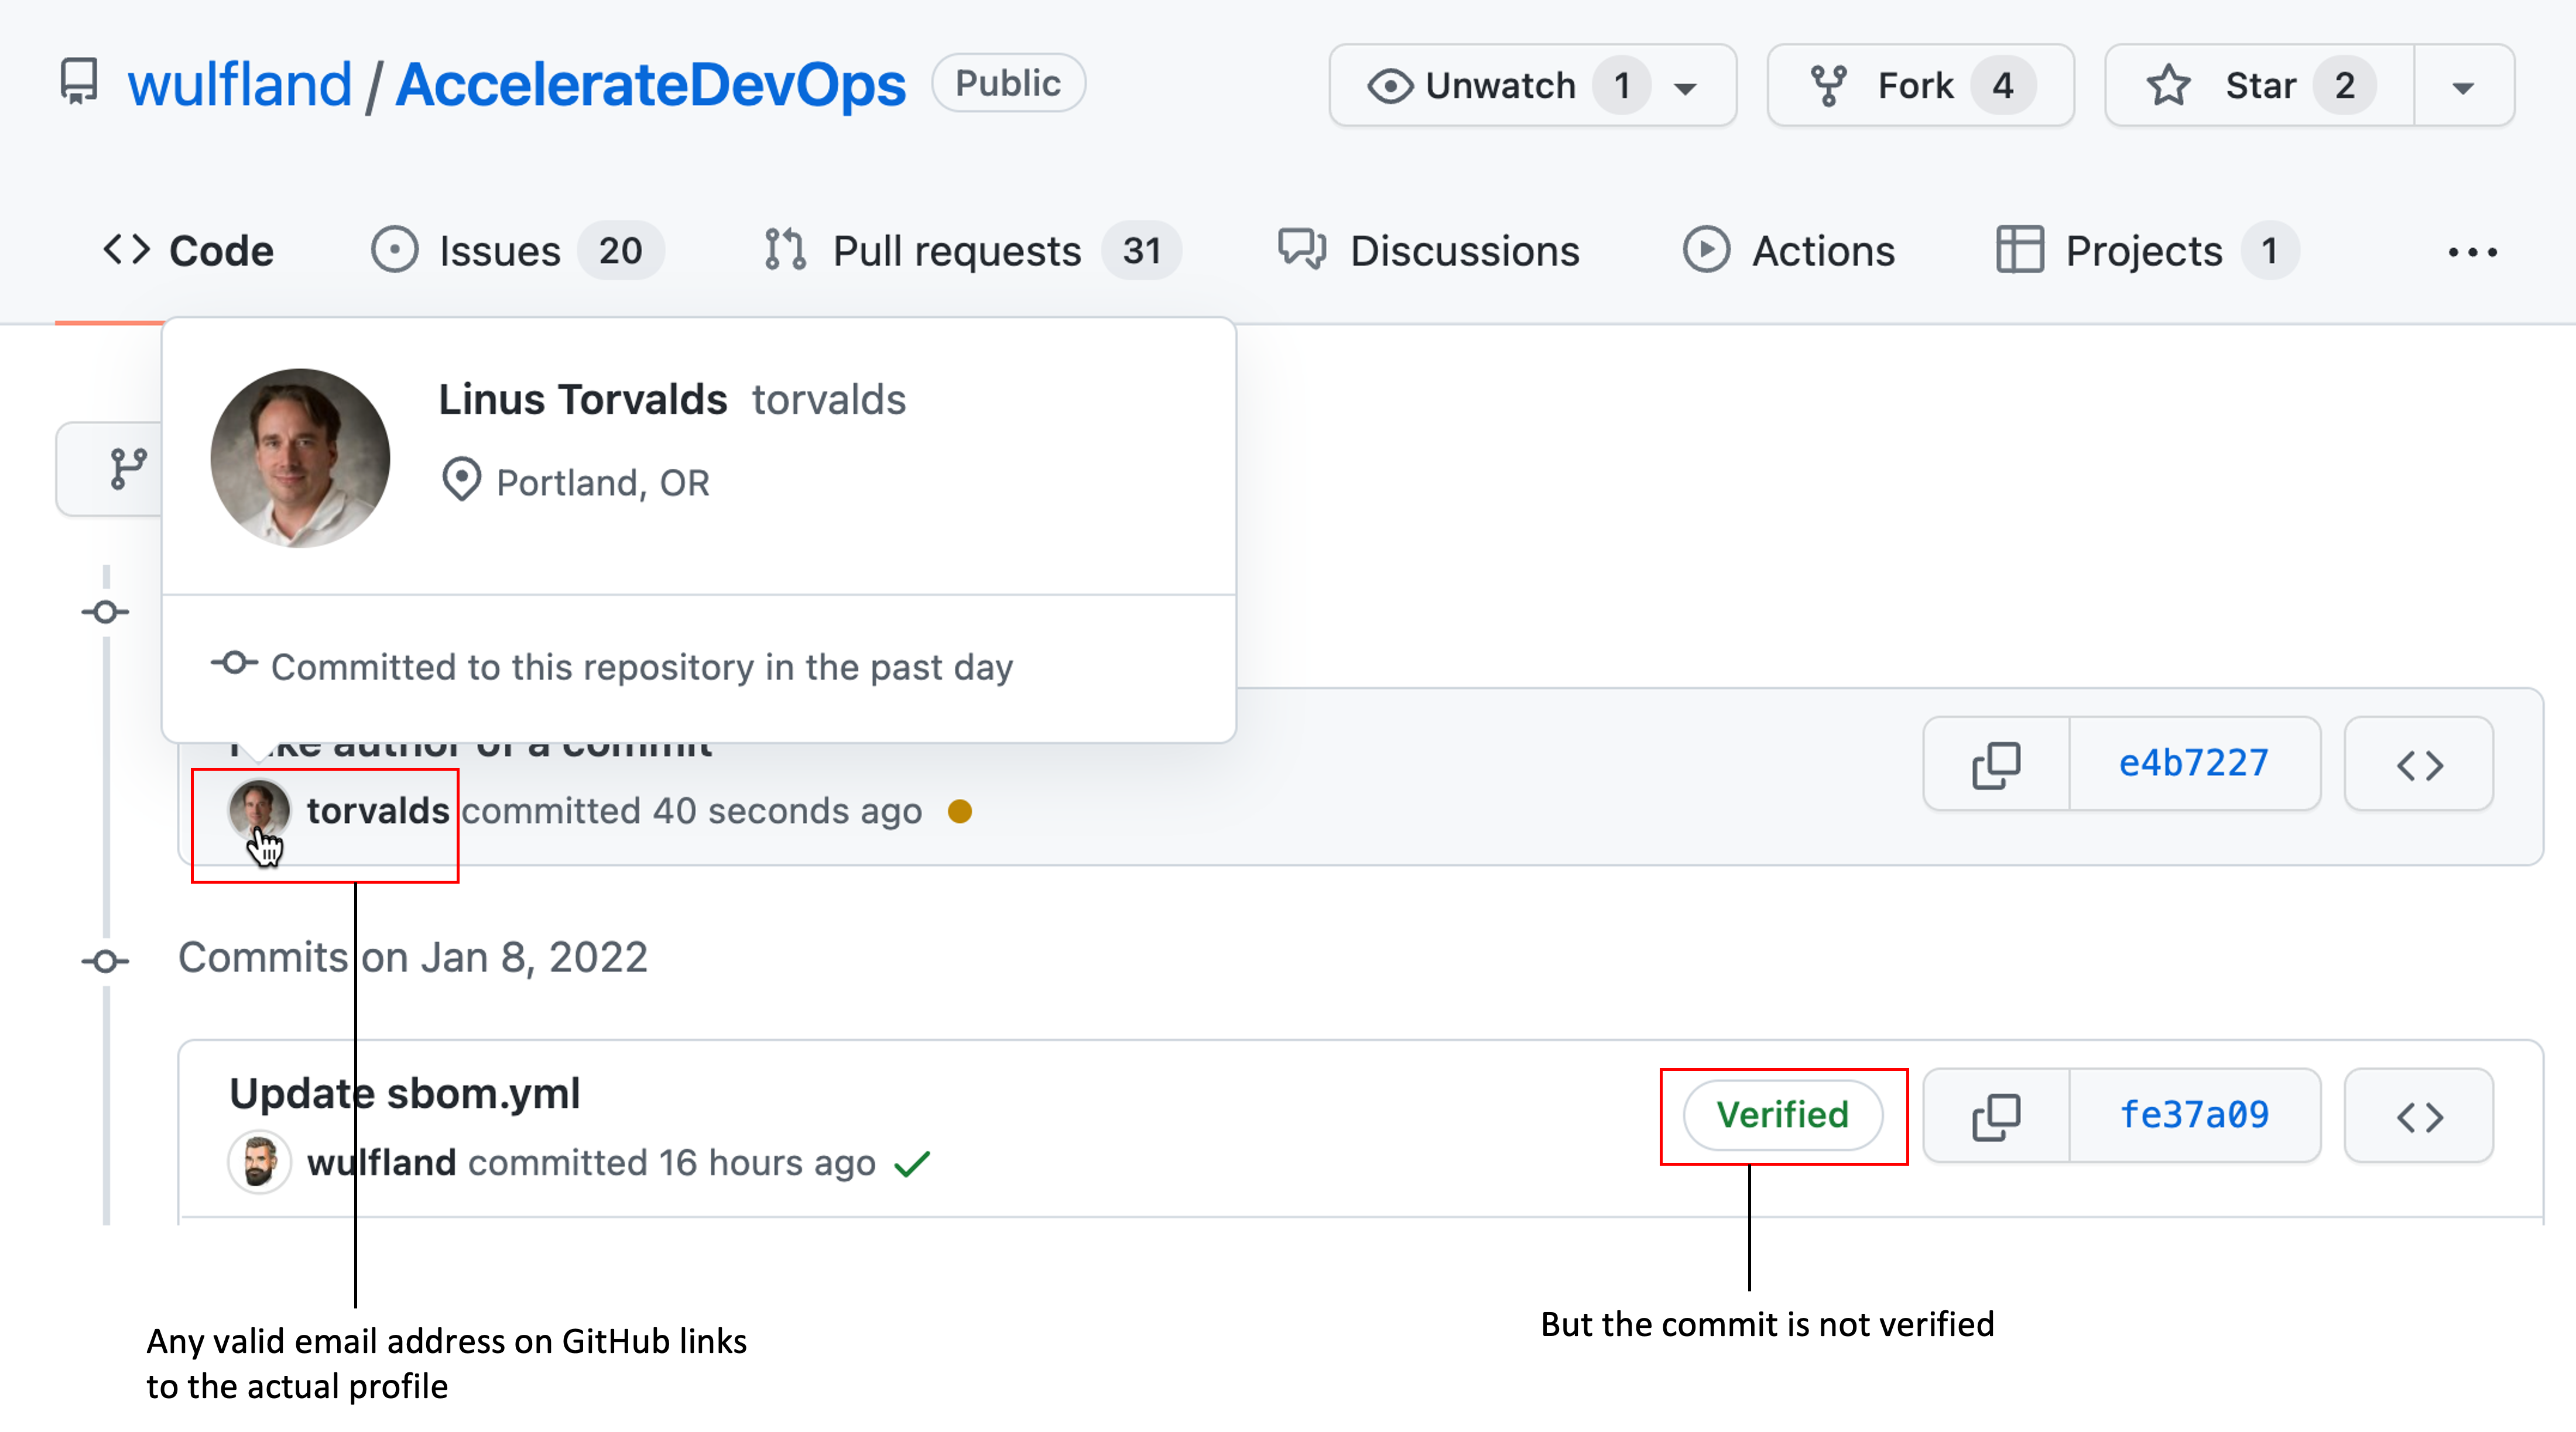
Task: Fork the repository
Action: pos(1918,86)
